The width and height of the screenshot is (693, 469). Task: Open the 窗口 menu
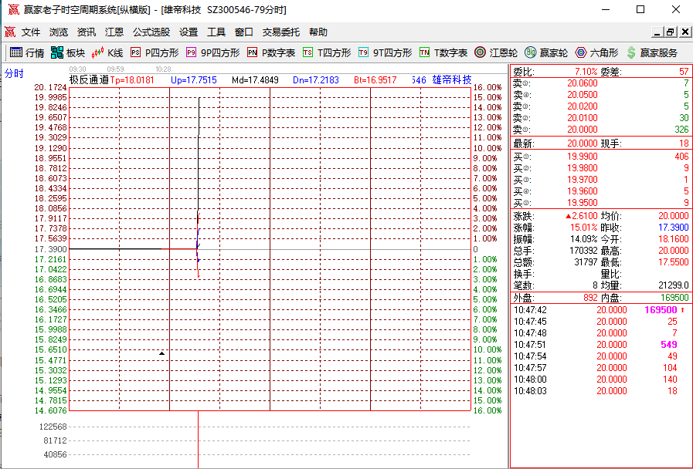(244, 32)
